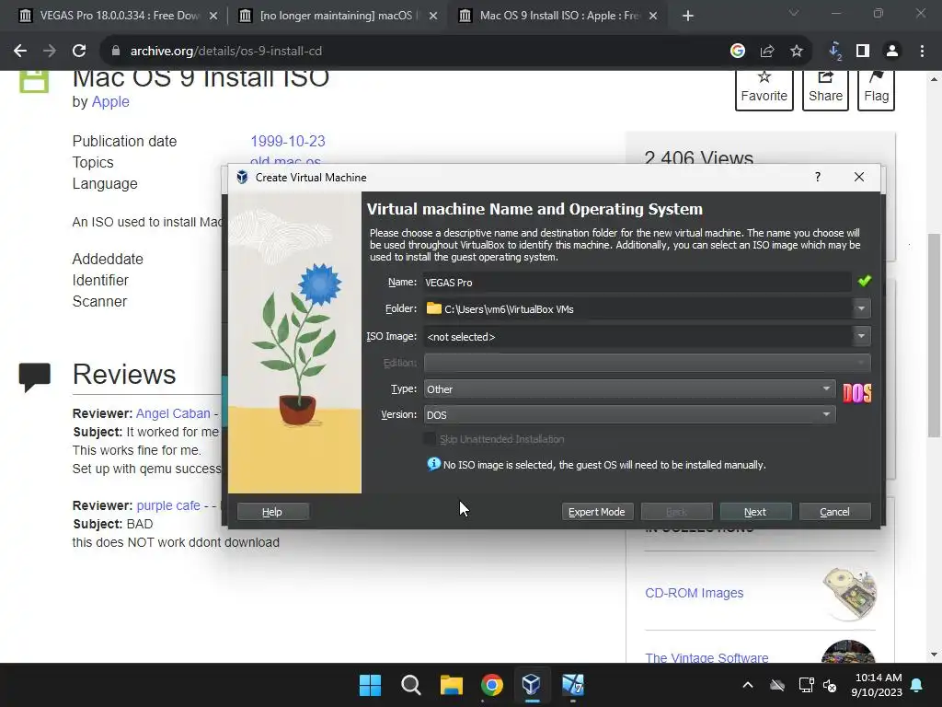942x707 pixels.
Task: Click VirtualBox icon in taskbar
Action: click(x=532, y=685)
